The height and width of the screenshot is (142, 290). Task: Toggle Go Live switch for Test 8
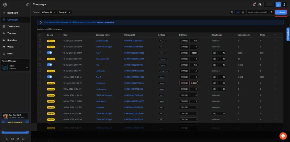tap(49, 77)
